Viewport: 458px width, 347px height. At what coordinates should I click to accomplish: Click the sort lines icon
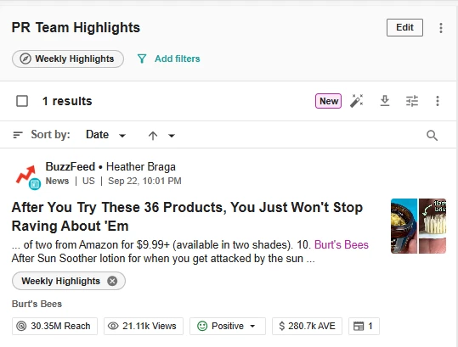click(18, 135)
